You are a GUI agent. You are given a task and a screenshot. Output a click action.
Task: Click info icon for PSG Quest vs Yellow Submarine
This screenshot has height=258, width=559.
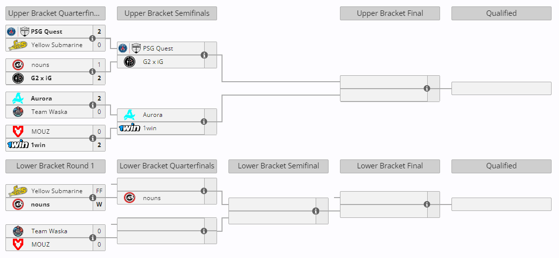coord(93,38)
